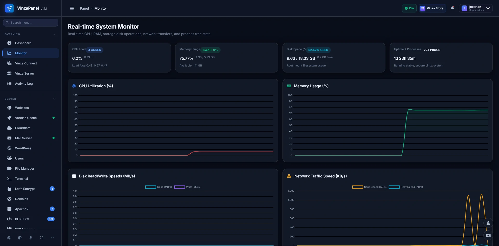
Task: Toggle contrast theme half-circle icon
Action: [20, 238]
